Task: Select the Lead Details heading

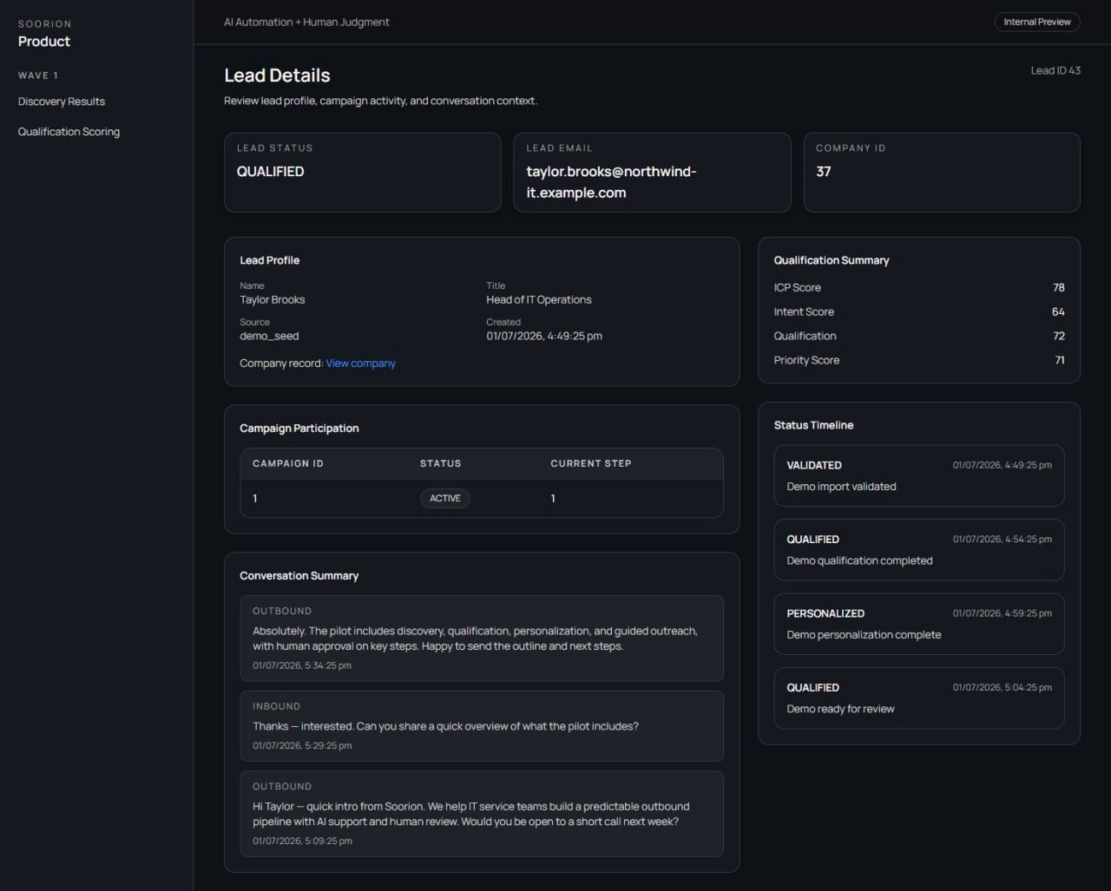Action: pyautogui.click(x=277, y=75)
